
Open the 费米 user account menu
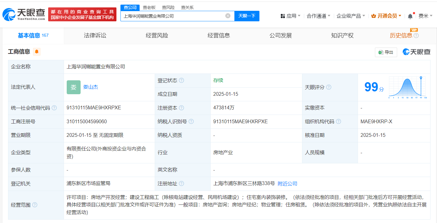click(425, 16)
